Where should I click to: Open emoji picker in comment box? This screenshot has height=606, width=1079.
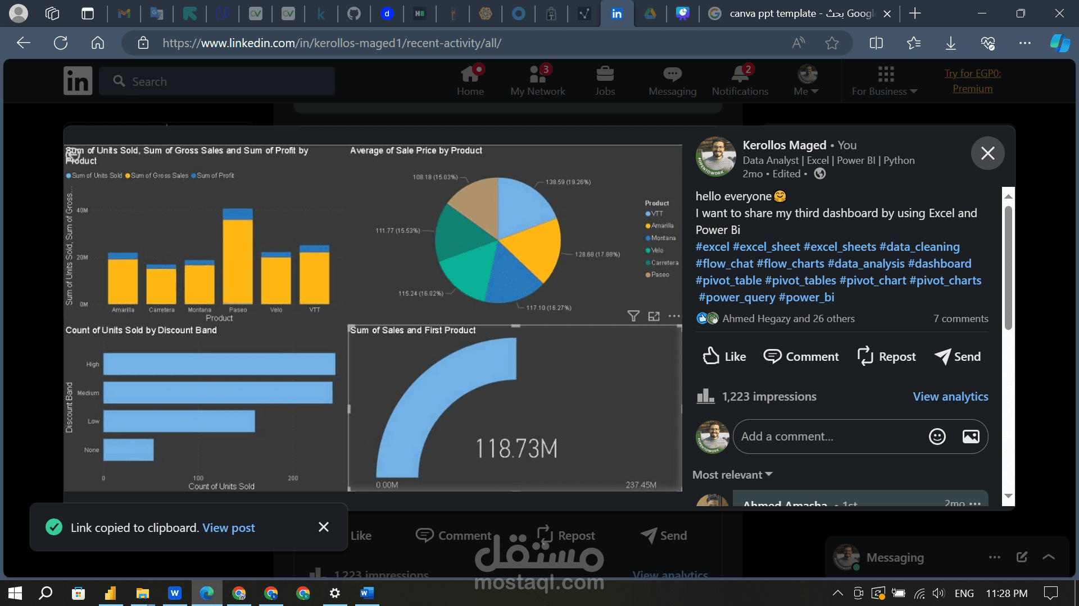tap(937, 436)
